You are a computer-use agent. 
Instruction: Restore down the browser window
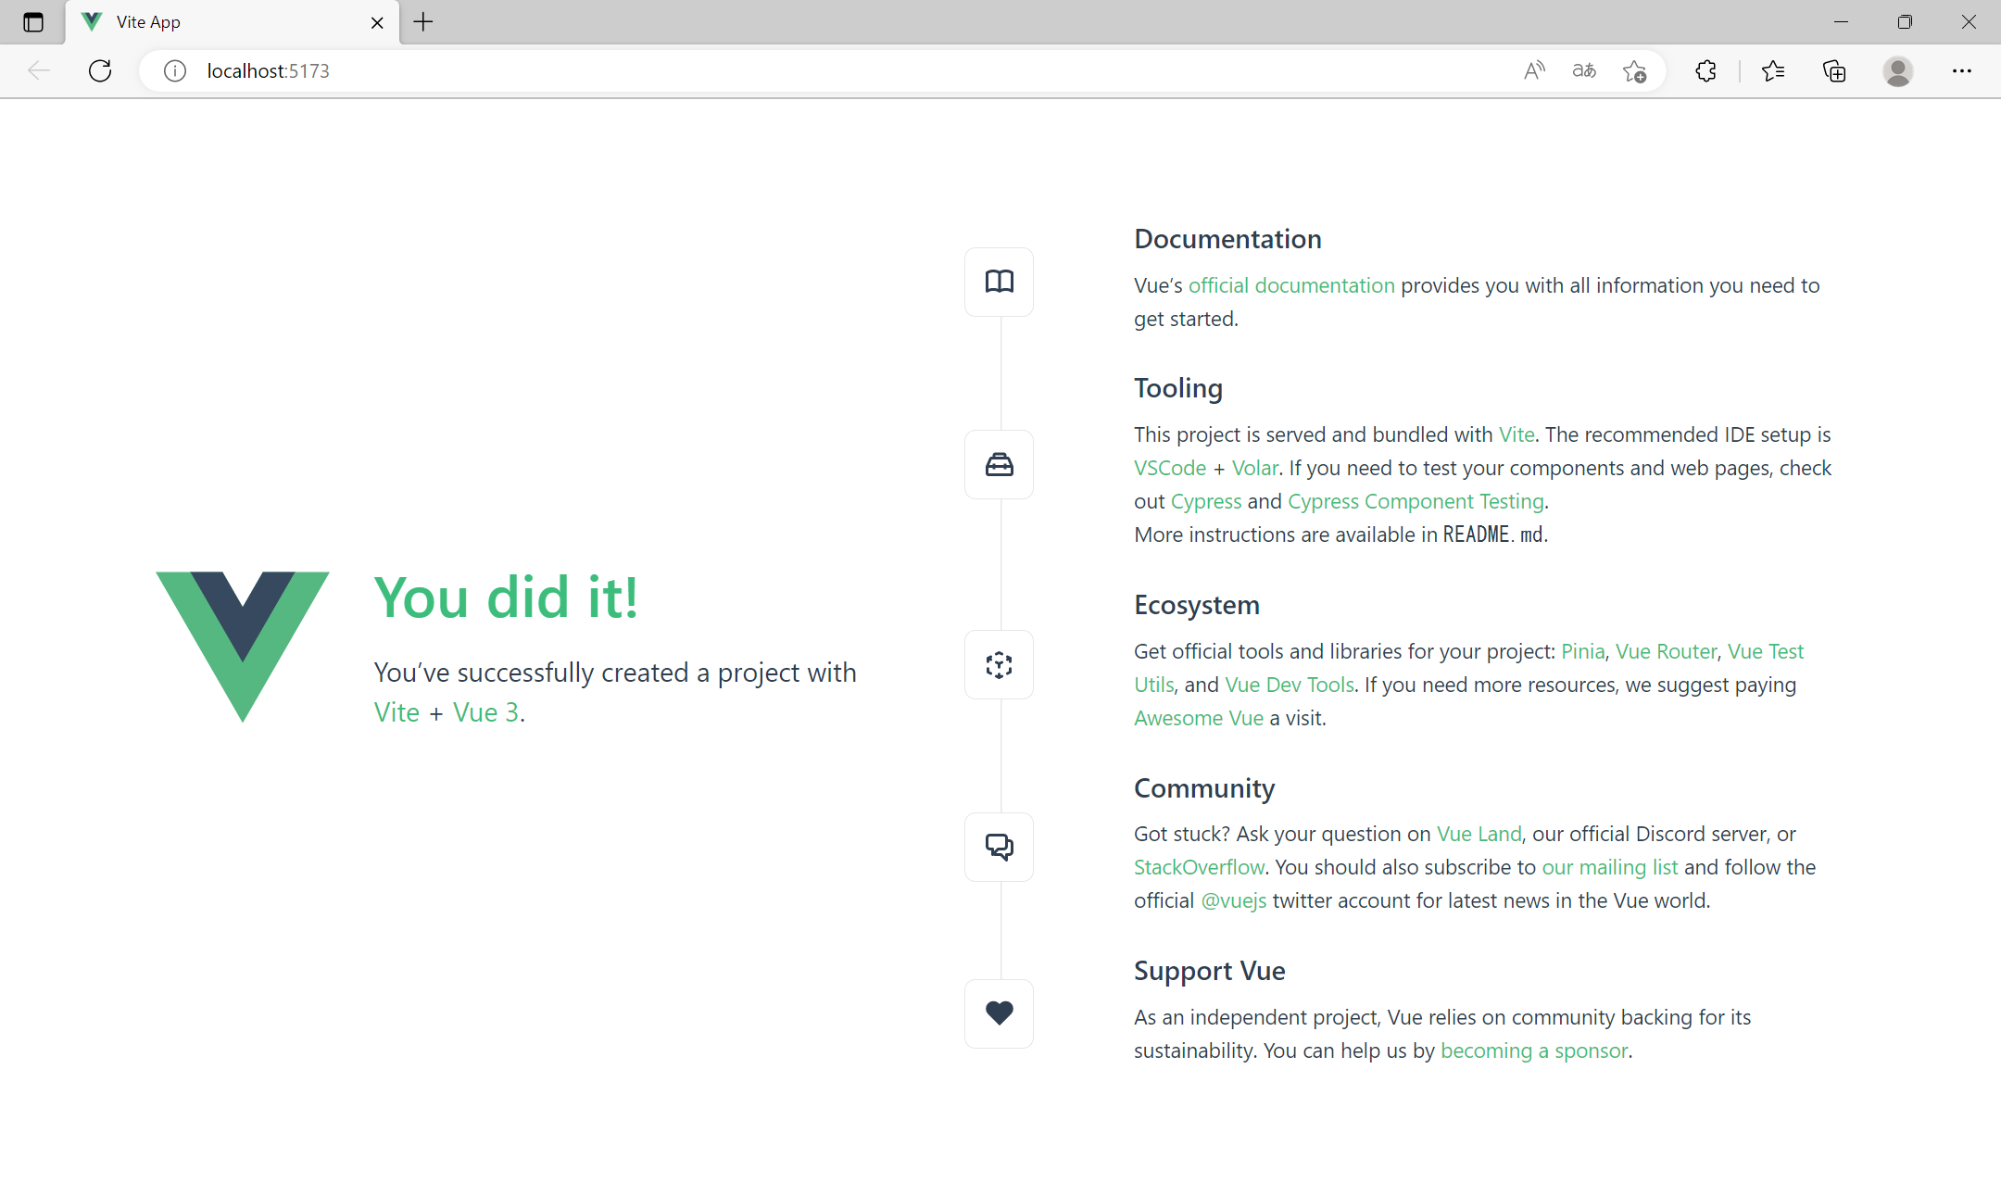click(x=1905, y=22)
